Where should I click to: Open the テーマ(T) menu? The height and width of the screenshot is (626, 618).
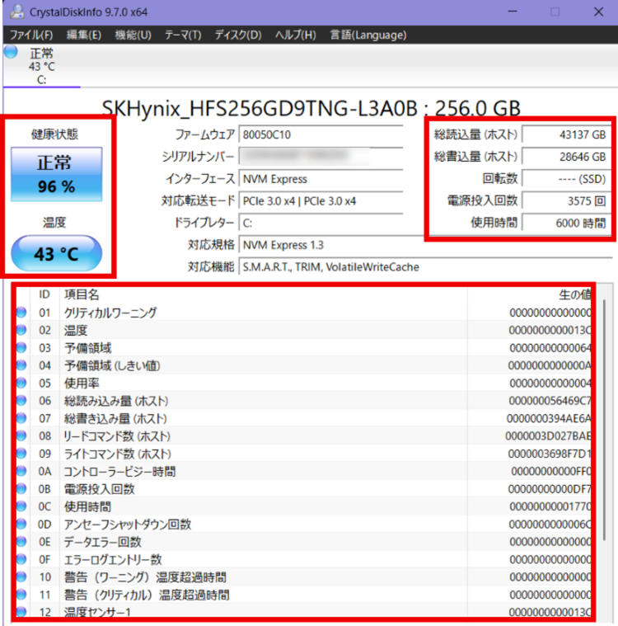pos(183,35)
